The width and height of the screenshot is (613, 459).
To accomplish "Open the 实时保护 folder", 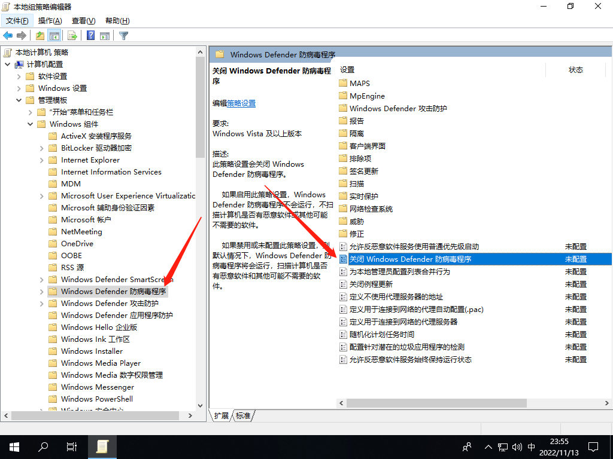I will point(359,196).
